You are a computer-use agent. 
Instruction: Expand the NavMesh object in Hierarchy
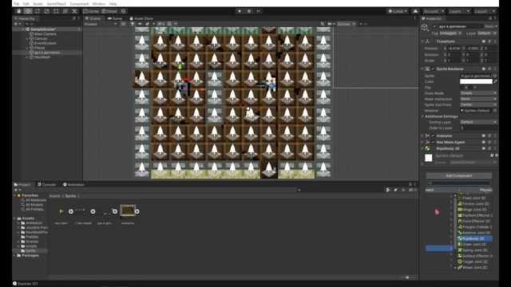pos(27,57)
